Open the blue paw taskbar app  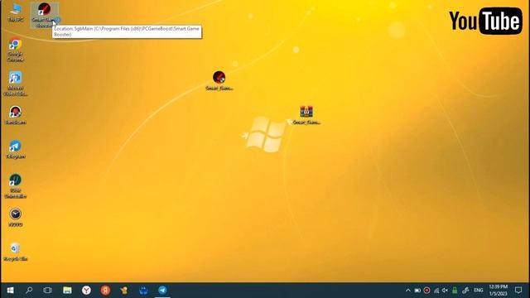coord(143,291)
